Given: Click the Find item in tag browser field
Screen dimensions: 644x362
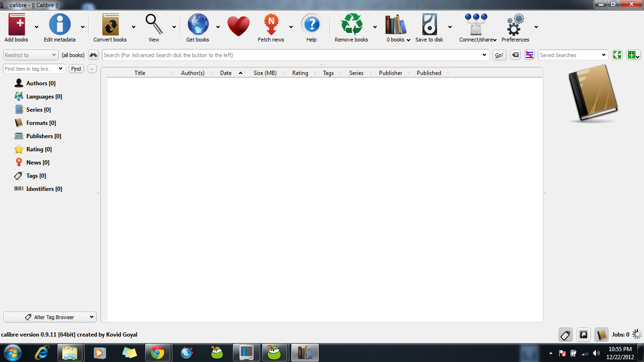Looking at the screenshot, I should point(34,69).
